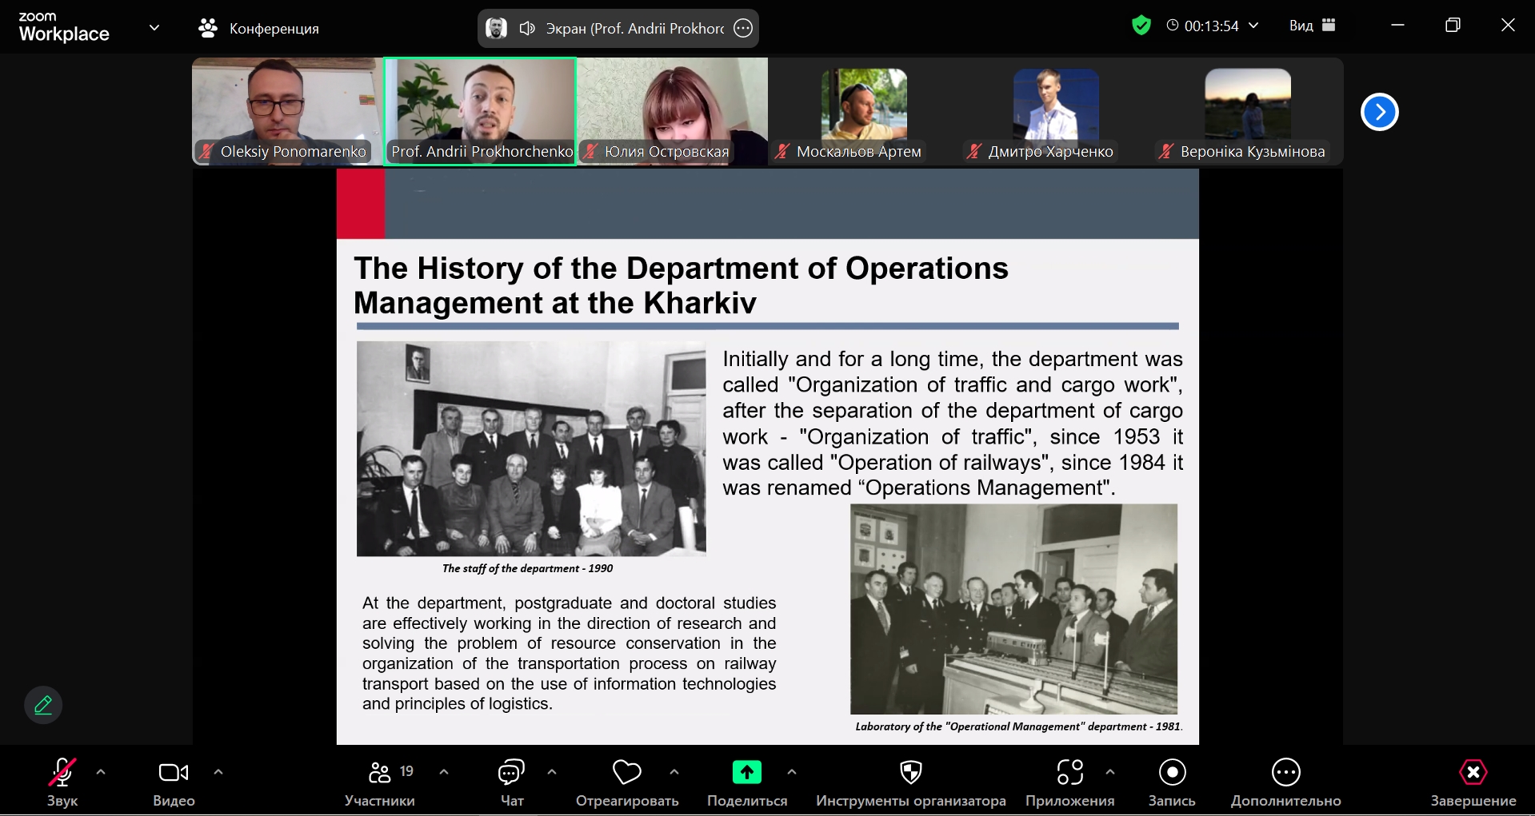Open screen share options three-dot icon
The width and height of the screenshot is (1535, 816).
(743, 29)
